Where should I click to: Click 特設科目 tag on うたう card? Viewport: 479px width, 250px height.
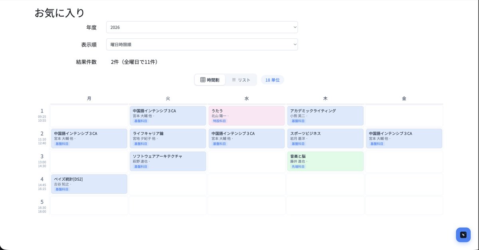point(219,121)
